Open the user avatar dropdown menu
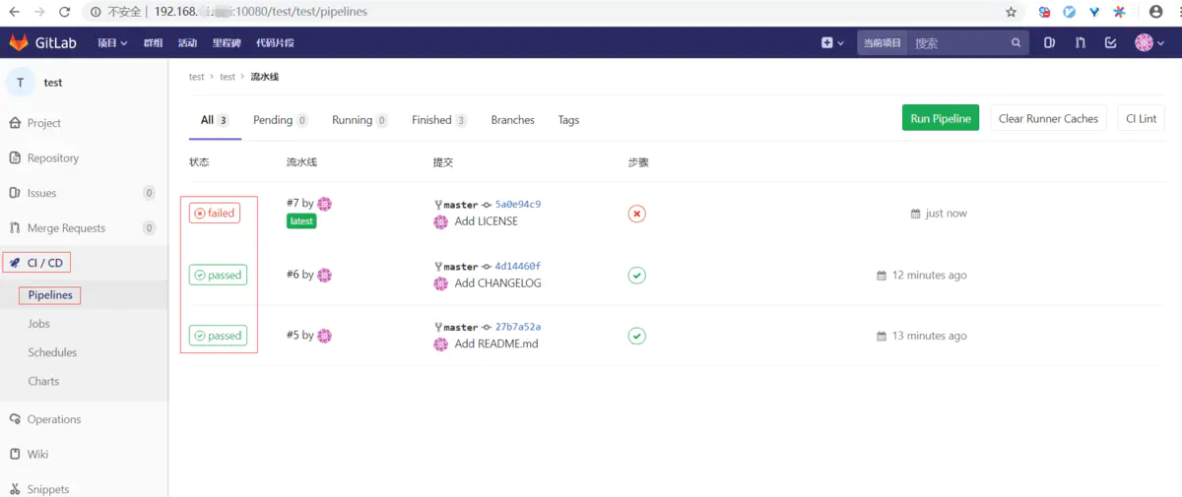1182x497 pixels. coord(1148,43)
